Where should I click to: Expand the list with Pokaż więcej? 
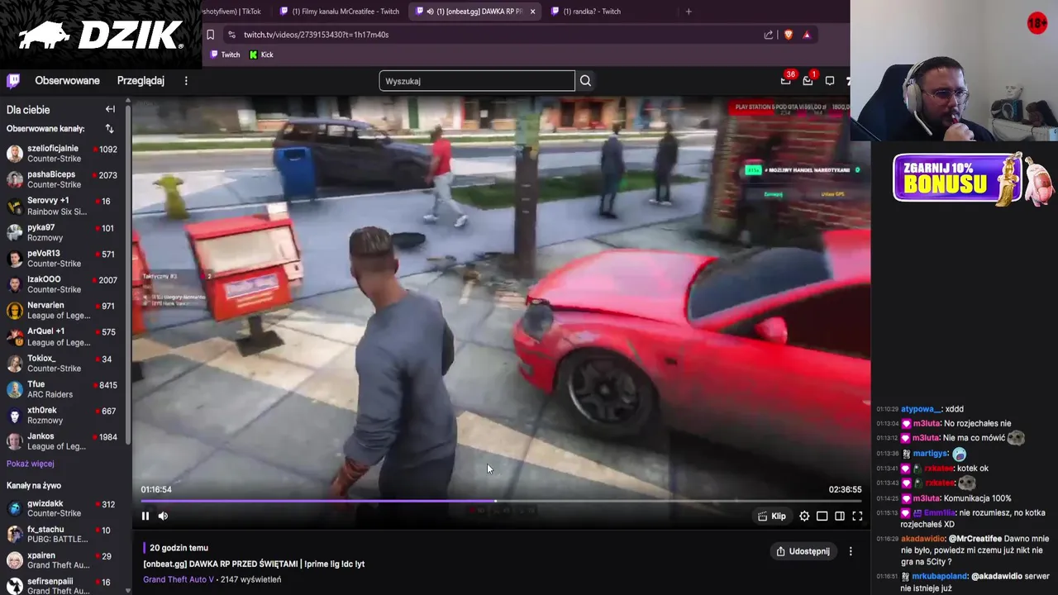tap(31, 464)
